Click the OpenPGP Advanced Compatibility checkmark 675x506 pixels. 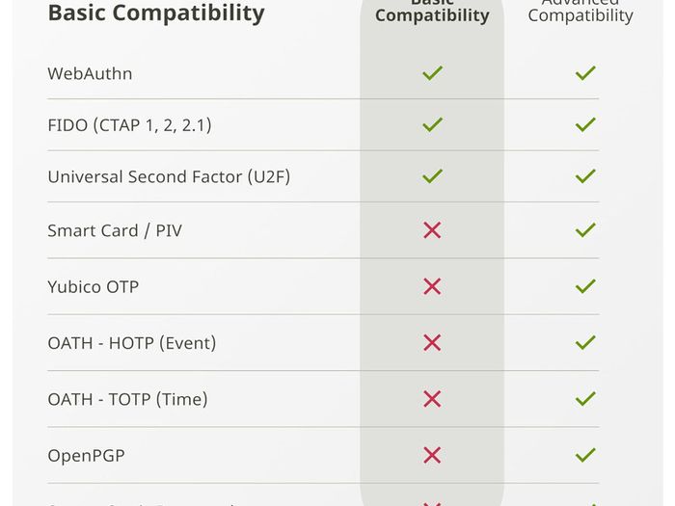click(585, 455)
